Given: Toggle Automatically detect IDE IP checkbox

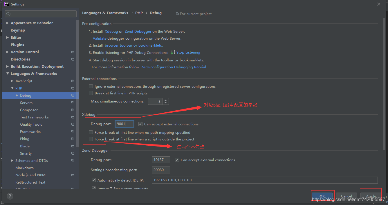Looking at the screenshot, I should pyautogui.click(x=94, y=180).
